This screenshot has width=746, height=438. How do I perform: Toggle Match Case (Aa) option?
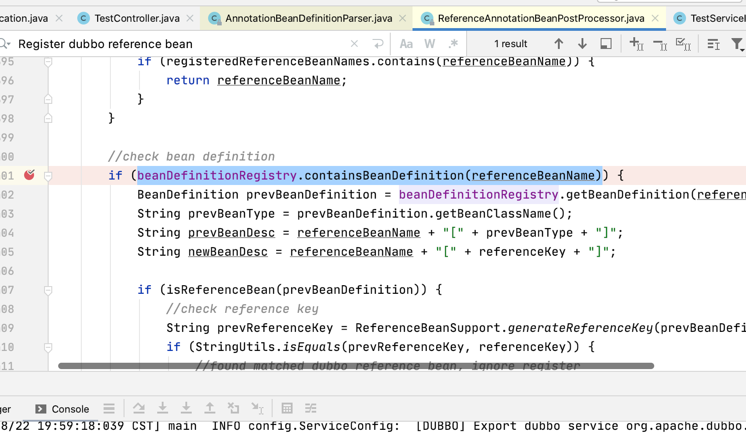click(406, 44)
